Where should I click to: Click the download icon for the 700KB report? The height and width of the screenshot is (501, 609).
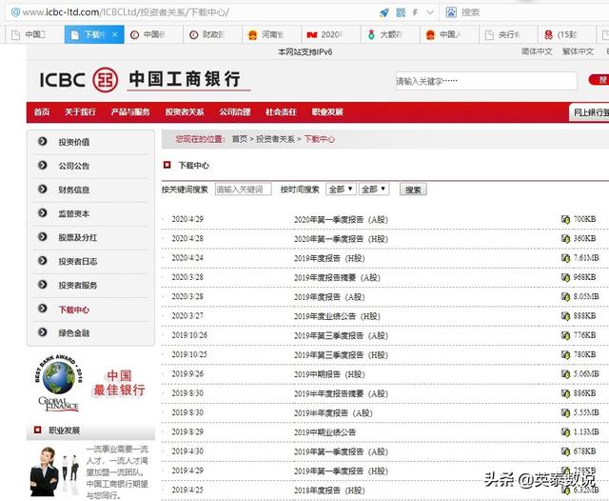[x=566, y=219]
